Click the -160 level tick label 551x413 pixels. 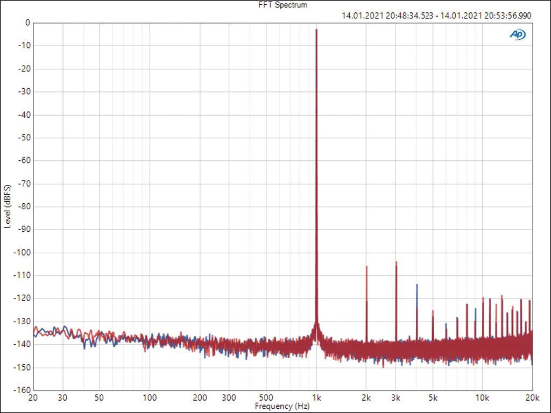point(22,390)
